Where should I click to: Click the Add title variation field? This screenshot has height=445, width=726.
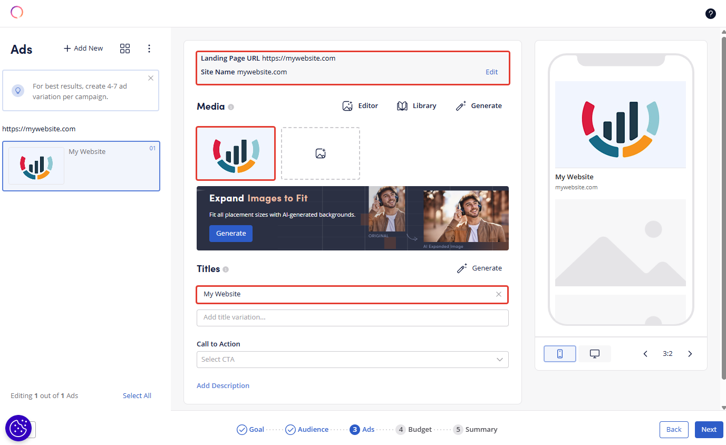pyautogui.click(x=352, y=317)
